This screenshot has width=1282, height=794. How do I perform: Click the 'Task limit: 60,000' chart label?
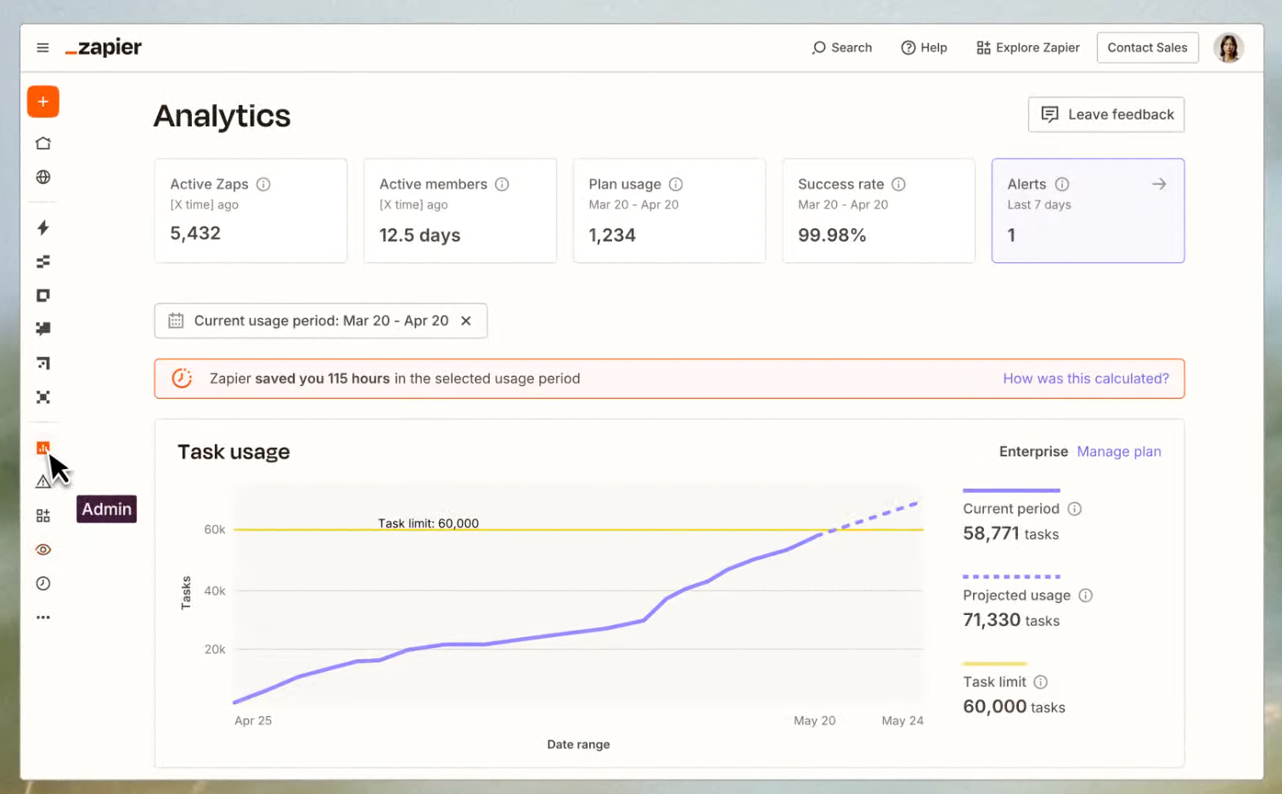coord(428,523)
